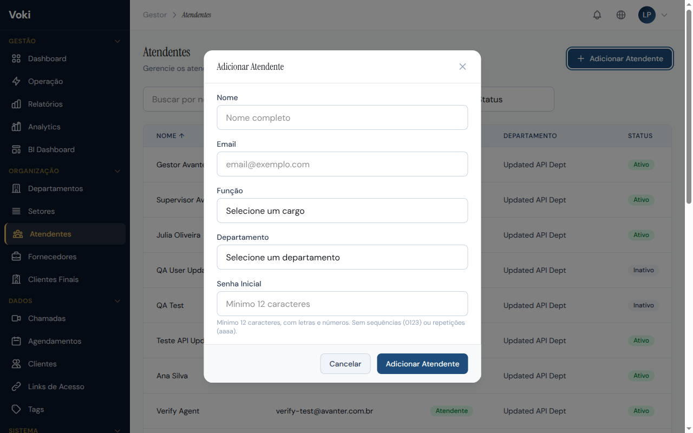Open notifications with the bell icon

pyautogui.click(x=597, y=15)
